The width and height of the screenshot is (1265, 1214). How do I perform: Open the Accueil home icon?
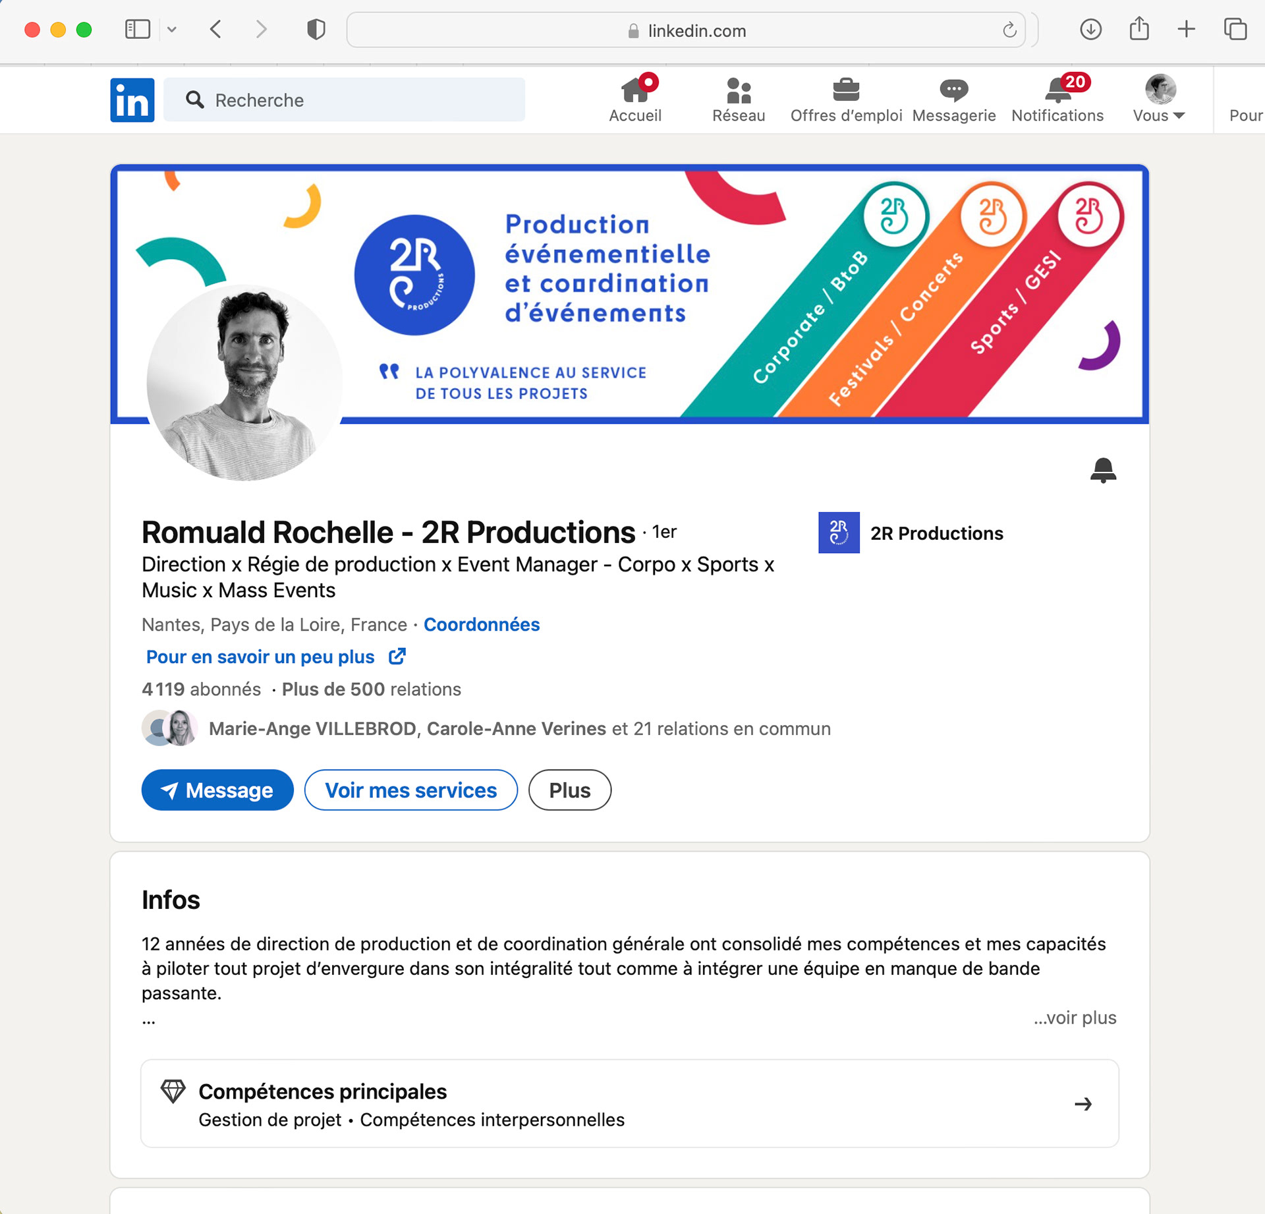click(x=634, y=90)
